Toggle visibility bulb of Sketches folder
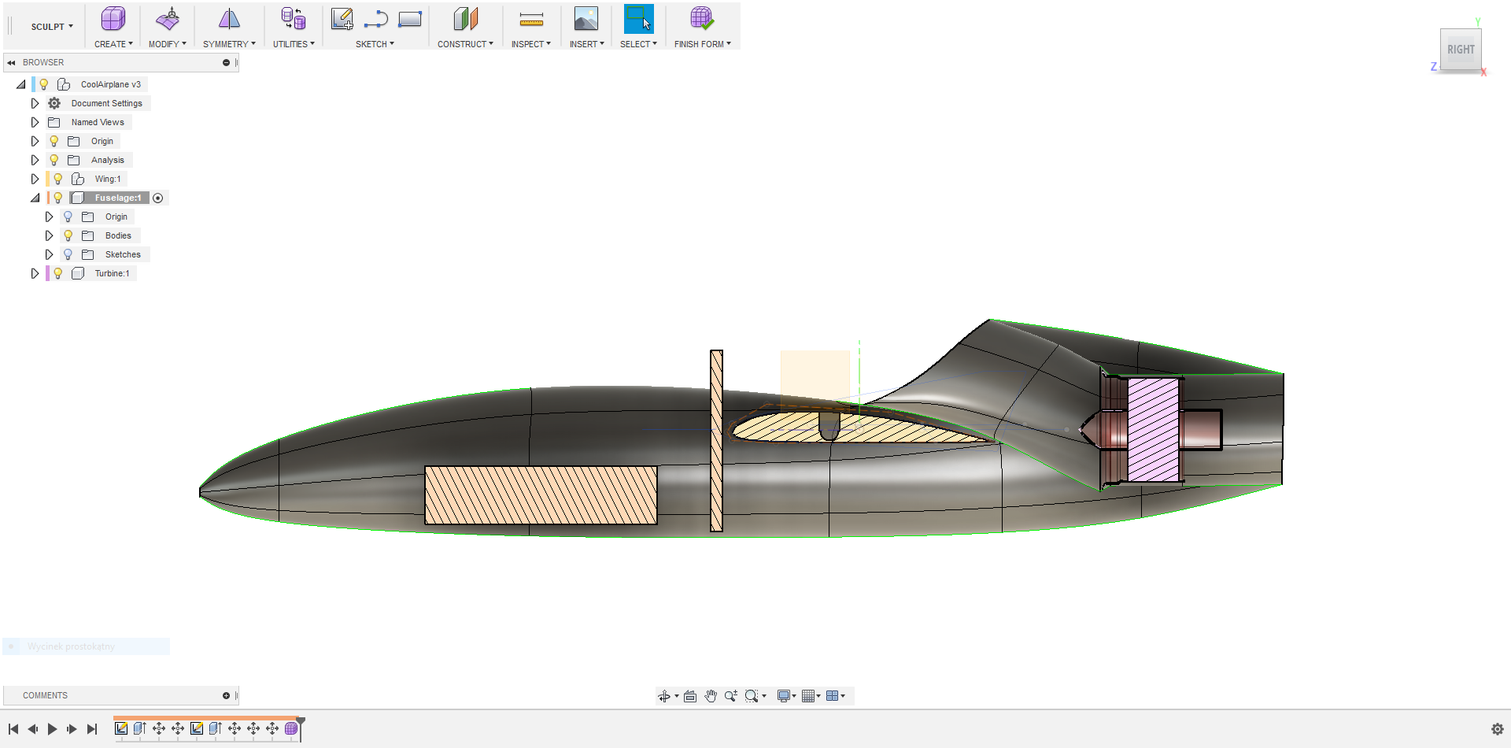Viewport: 1511px width, 748px height. (x=68, y=254)
